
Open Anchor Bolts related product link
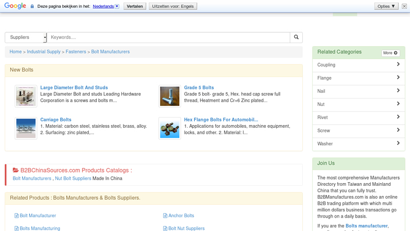pyautogui.click(x=181, y=216)
